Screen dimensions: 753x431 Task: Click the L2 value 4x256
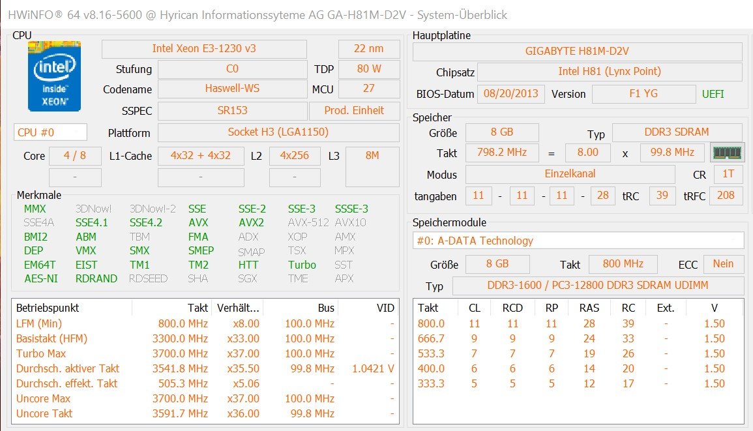(295, 156)
